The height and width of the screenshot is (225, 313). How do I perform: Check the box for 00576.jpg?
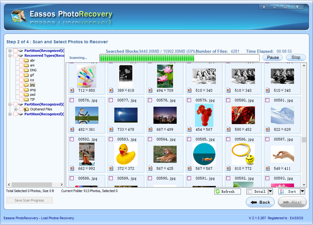(72, 100)
